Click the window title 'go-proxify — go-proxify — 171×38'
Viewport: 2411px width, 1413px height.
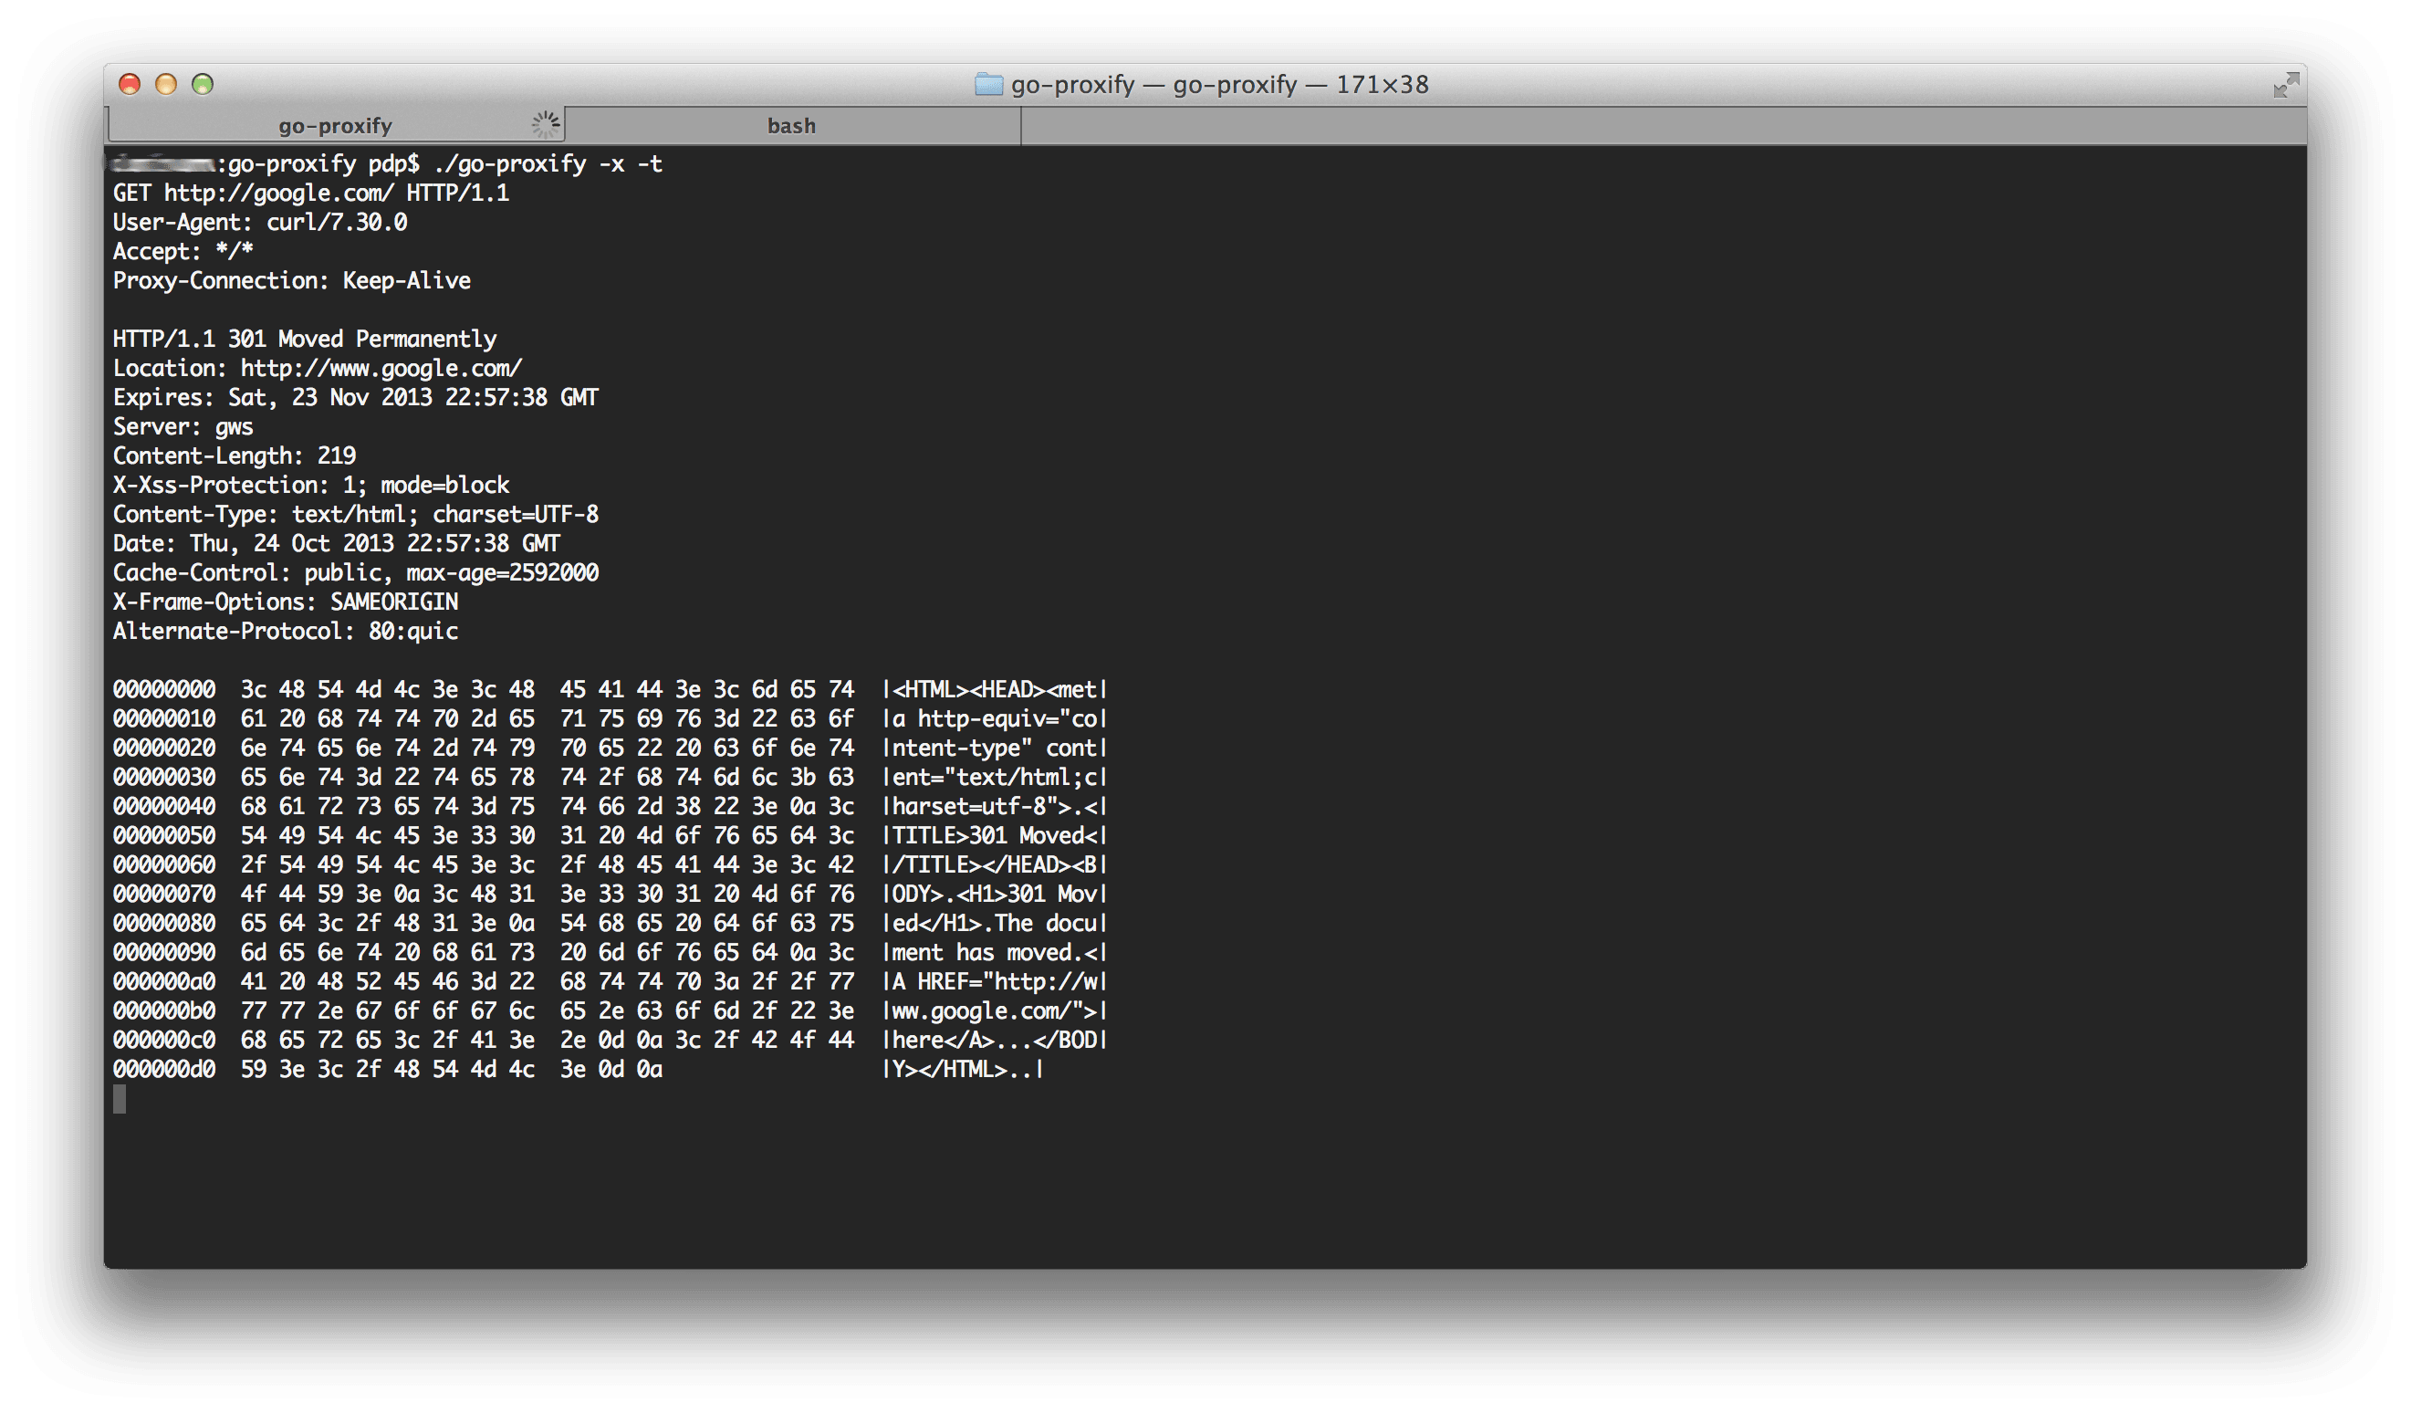point(1219,85)
